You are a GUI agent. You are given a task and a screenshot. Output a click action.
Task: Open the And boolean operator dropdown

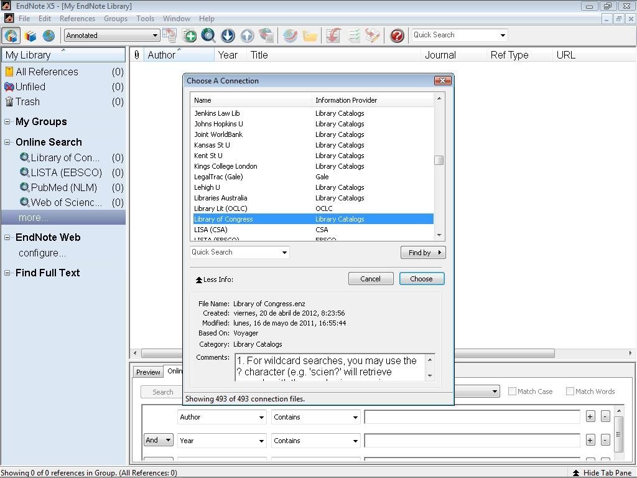[x=159, y=440]
